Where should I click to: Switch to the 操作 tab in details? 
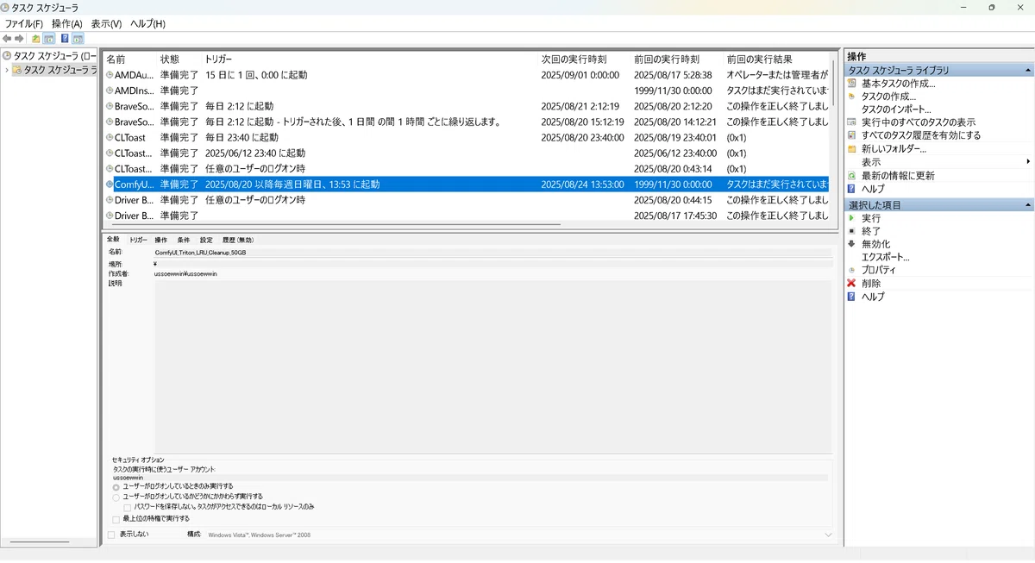[161, 240]
